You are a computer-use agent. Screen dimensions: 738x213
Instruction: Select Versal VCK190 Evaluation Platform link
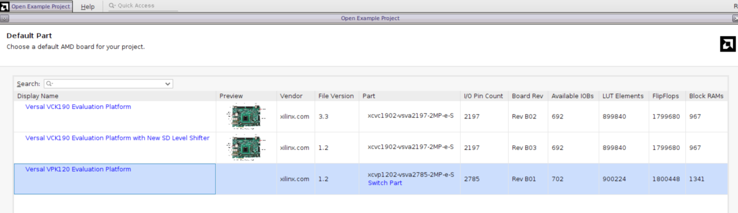78,107
